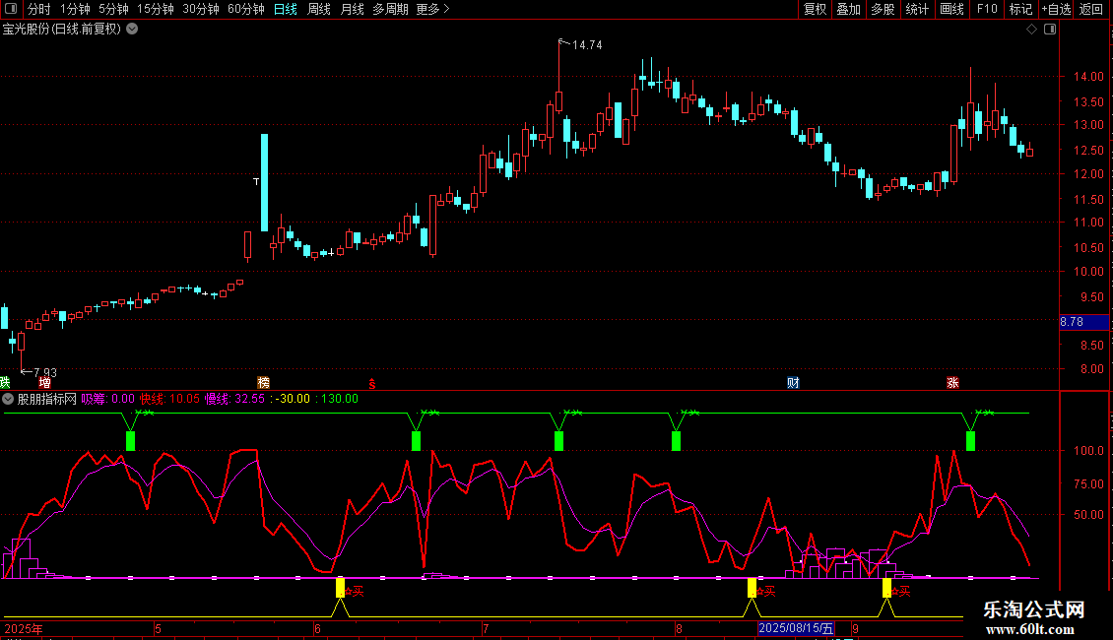
Task: Add stock with +自选 button
Action: click(1053, 9)
